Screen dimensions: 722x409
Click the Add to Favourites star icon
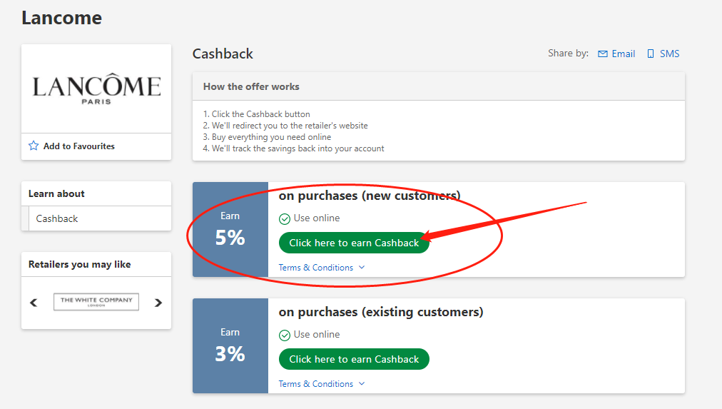pyautogui.click(x=34, y=146)
